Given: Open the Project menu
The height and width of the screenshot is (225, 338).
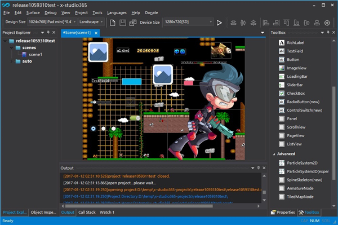Looking at the screenshot, I should tap(81, 13).
